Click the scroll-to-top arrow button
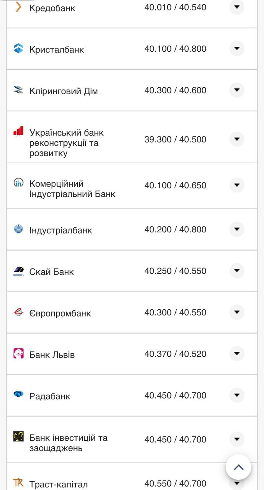The height and width of the screenshot is (490, 264). pyautogui.click(x=239, y=467)
